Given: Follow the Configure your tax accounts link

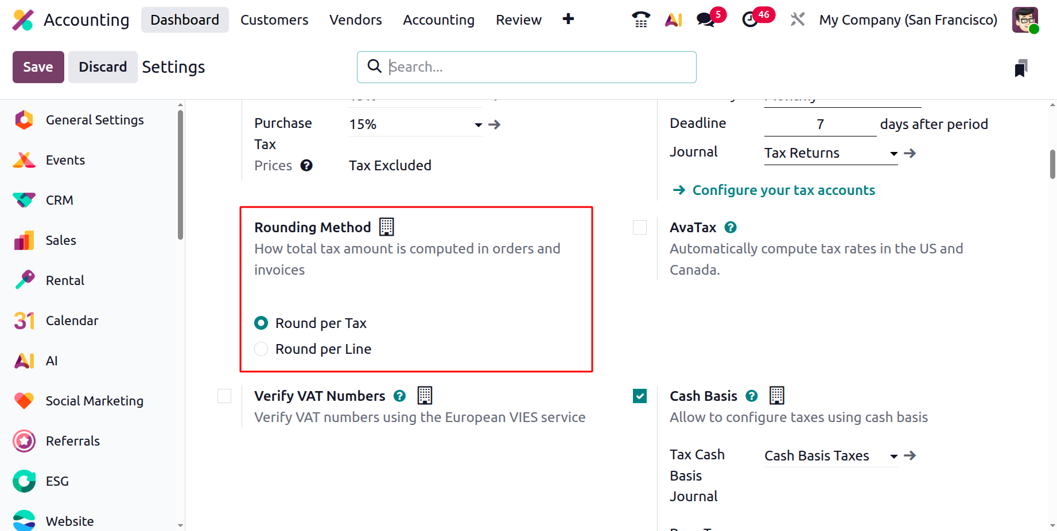Looking at the screenshot, I should [x=783, y=190].
